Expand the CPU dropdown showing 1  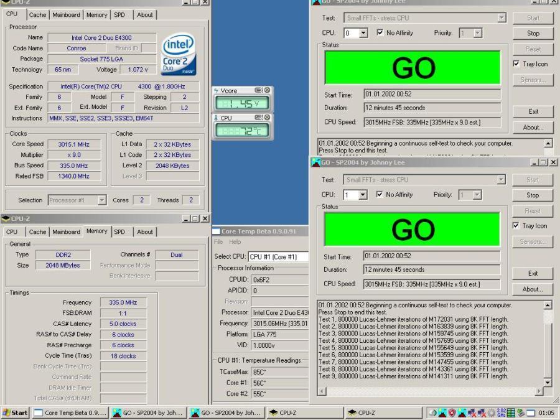(363, 195)
